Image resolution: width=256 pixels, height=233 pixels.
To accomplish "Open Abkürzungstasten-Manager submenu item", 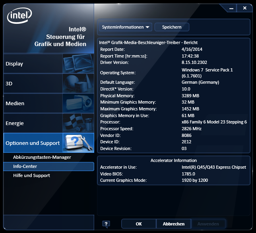I will tap(42, 157).
